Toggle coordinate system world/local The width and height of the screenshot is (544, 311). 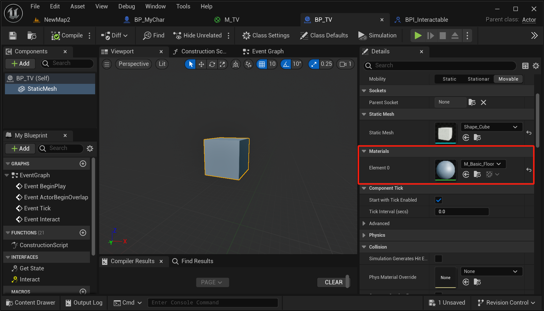point(236,64)
